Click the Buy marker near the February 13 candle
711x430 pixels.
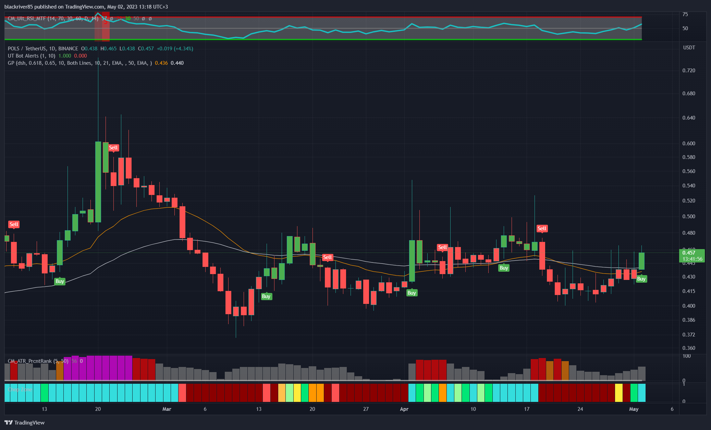click(x=60, y=281)
